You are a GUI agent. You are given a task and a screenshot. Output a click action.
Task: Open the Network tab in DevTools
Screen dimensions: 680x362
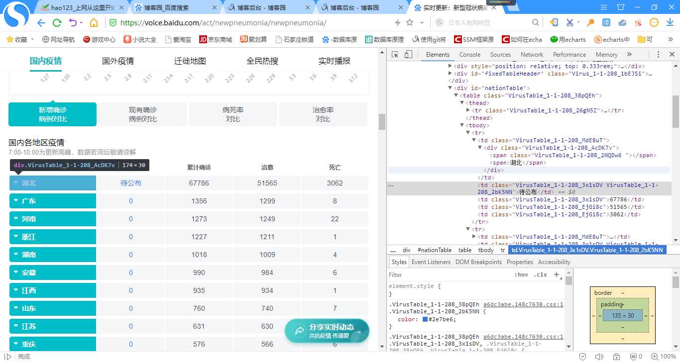pos(532,55)
